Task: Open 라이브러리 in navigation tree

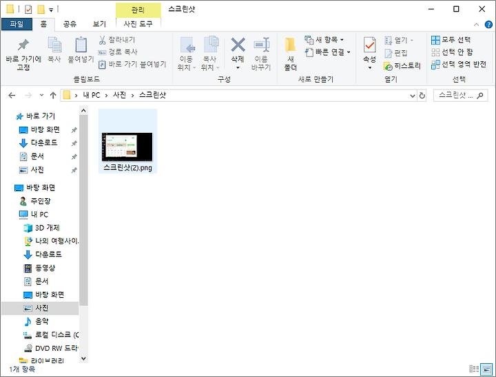Action: [x=41, y=360]
